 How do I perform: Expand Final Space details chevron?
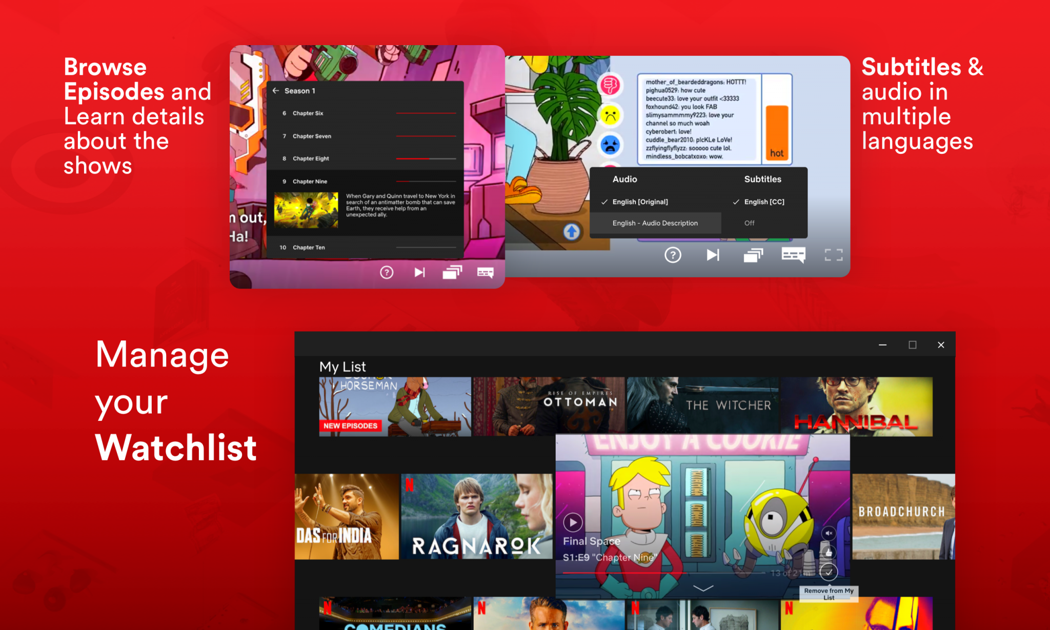pos(703,588)
